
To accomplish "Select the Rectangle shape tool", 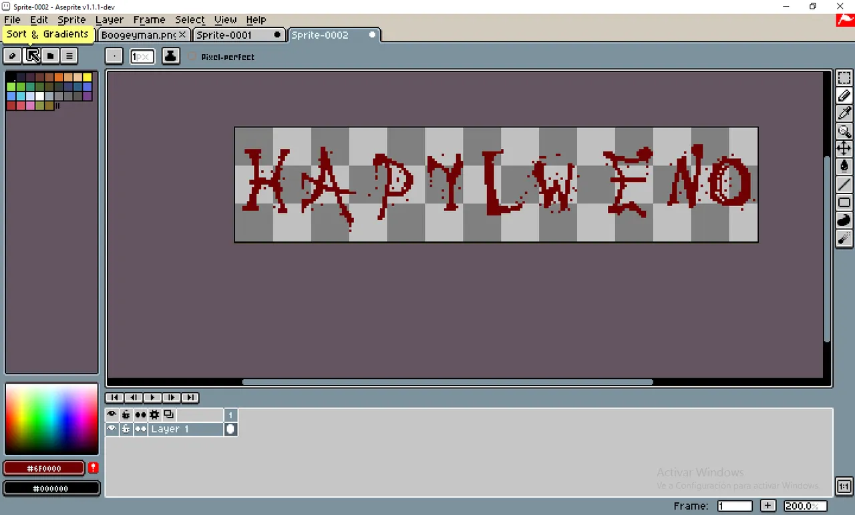I will (x=844, y=202).
